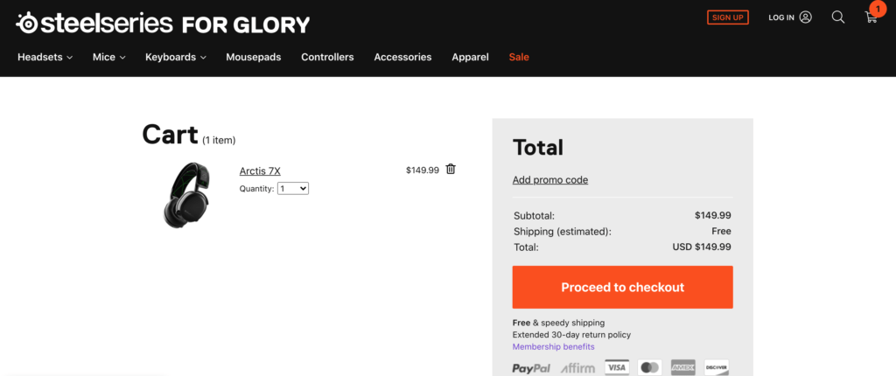The height and width of the screenshot is (376, 896).
Task: Go to the Mousepads section
Action: (x=254, y=57)
